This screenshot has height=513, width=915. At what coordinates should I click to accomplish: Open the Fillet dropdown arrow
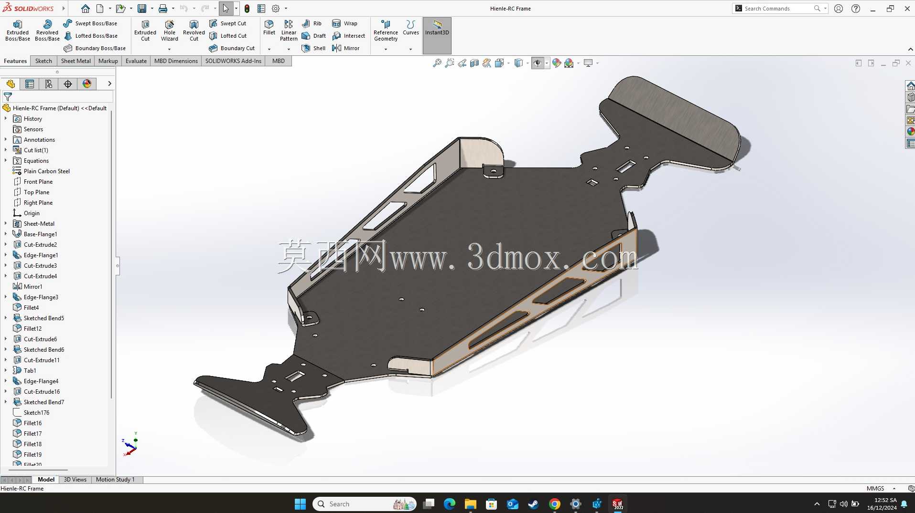point(269,49)
